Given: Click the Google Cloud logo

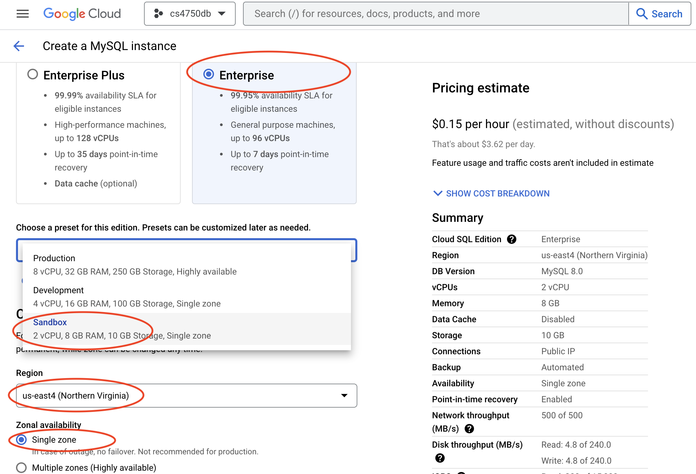Looking at the screenshot, I should pyautogui.click(x=82, y=14).
